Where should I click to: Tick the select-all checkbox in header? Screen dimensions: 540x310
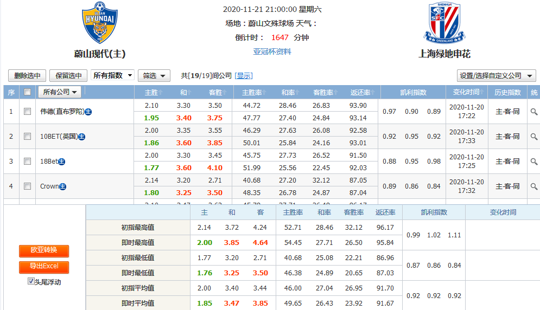27,92
